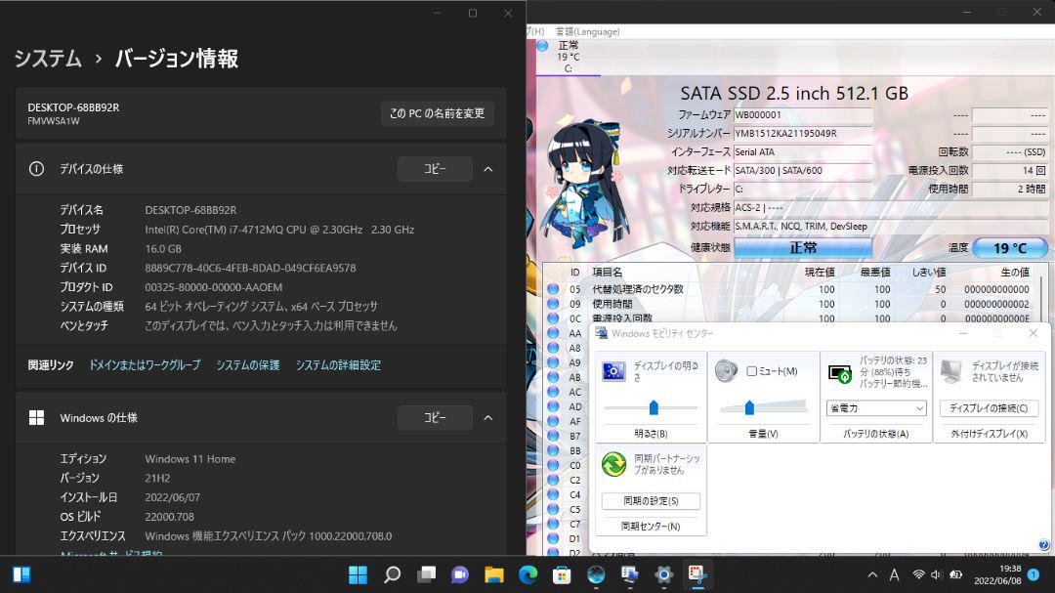
Task: Open the Start menu from taskbar
Action: pos(358,574)
